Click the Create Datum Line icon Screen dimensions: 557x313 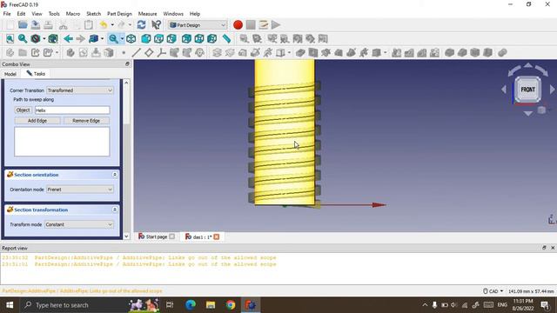(x=136, y=53)
